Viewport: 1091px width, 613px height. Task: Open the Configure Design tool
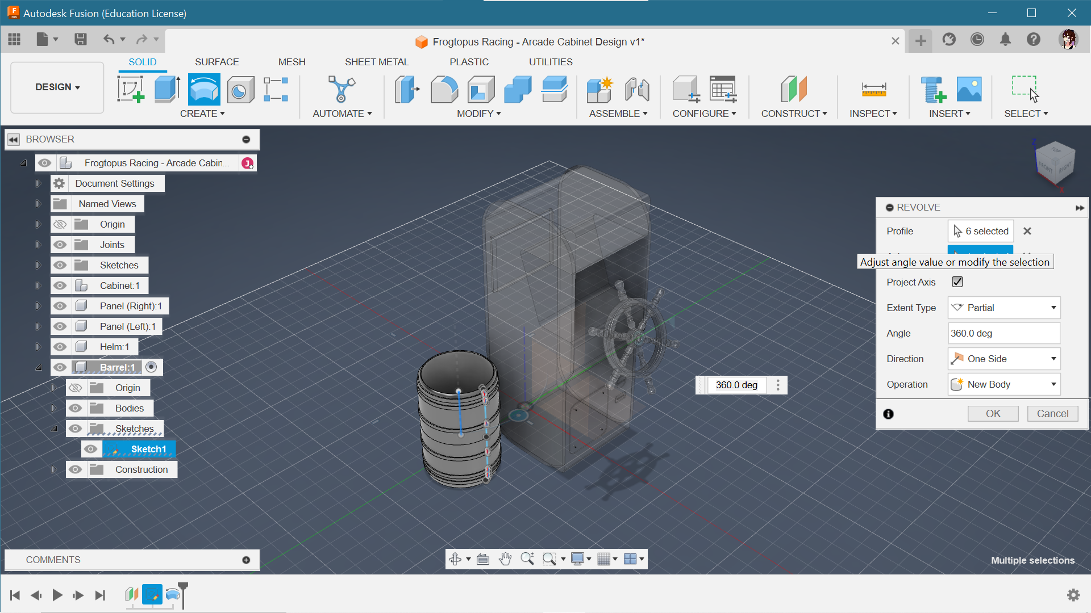coord(686,89)
